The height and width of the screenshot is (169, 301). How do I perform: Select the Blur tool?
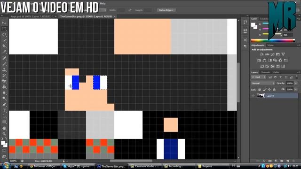click(x=4, y=92)
